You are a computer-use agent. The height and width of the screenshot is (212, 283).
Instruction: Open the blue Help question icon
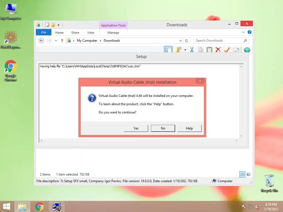point(250,32)
